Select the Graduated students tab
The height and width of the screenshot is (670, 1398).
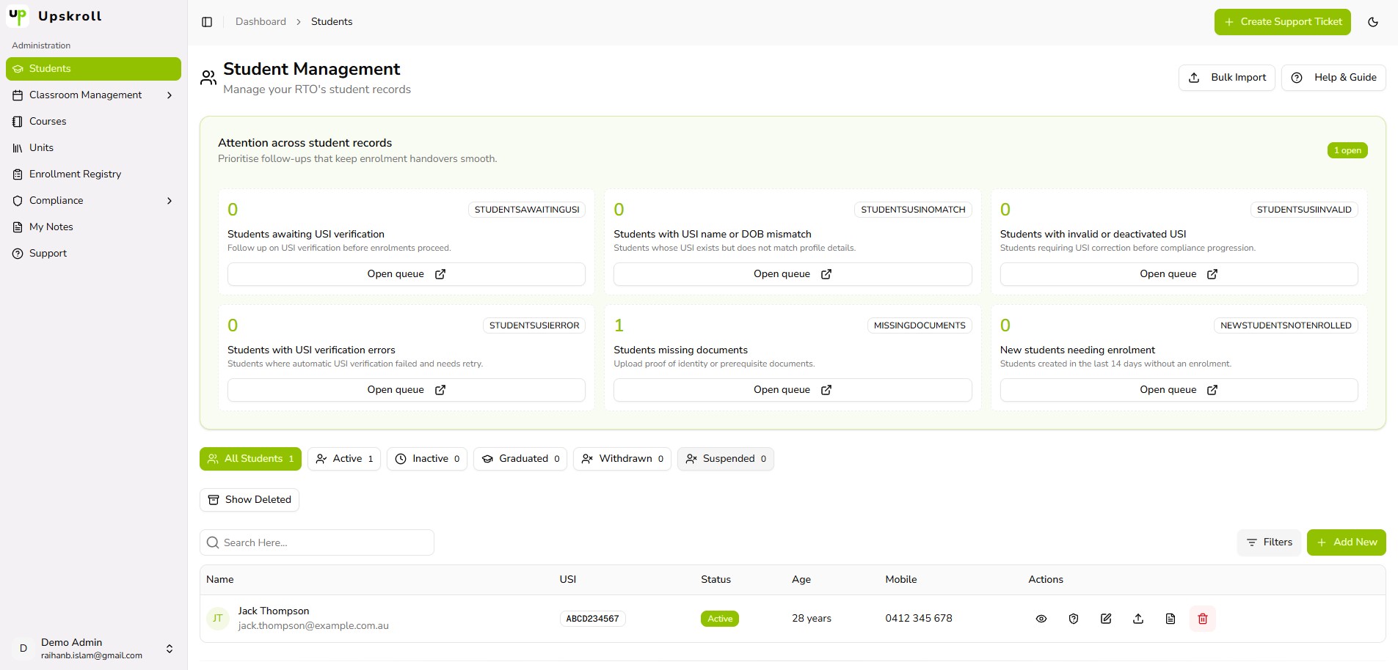tap(520, 459)
